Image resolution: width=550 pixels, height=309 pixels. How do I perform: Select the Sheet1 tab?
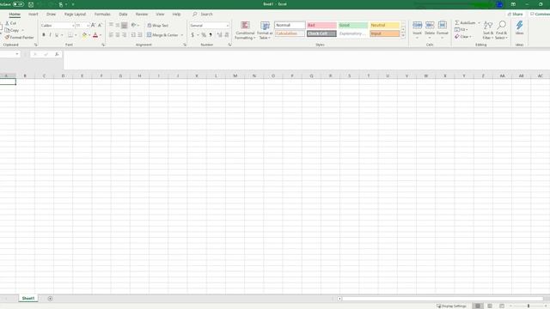click(x=28, y=299)
